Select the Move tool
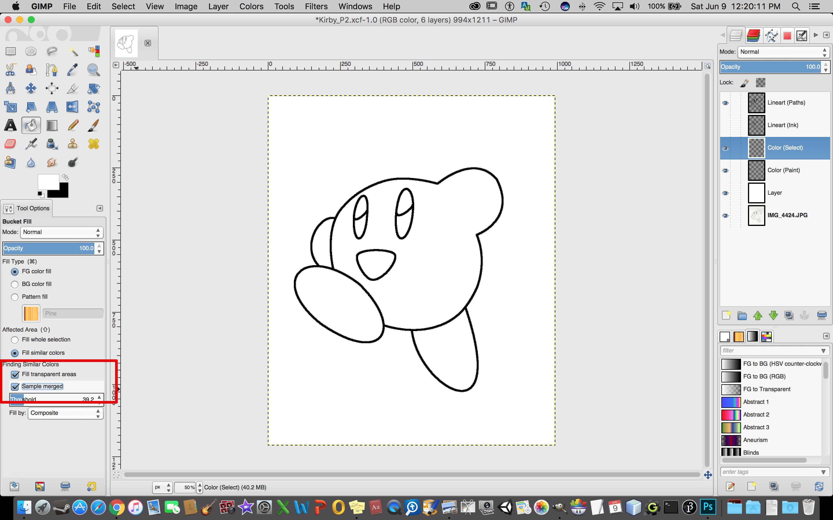This screenshot has height=520, width=833. [x=31, y=88]
